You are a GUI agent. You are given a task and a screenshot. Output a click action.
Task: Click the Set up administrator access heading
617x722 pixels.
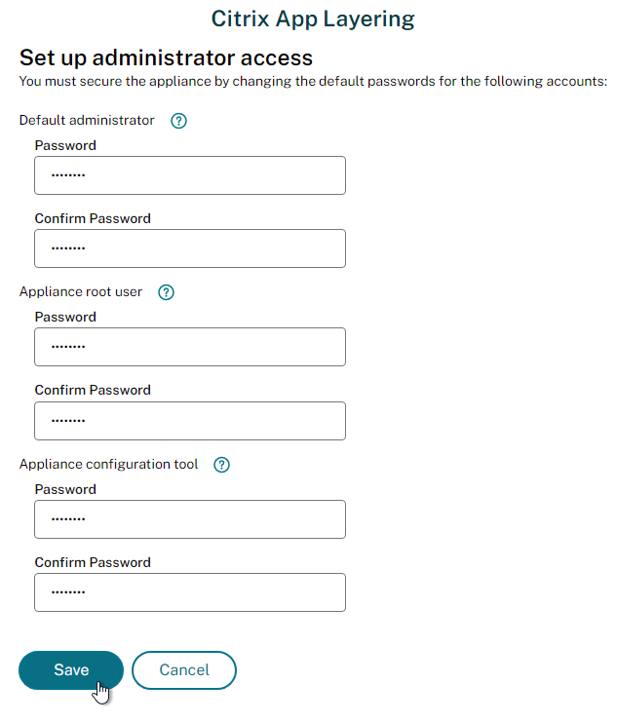tap(166, 58)
